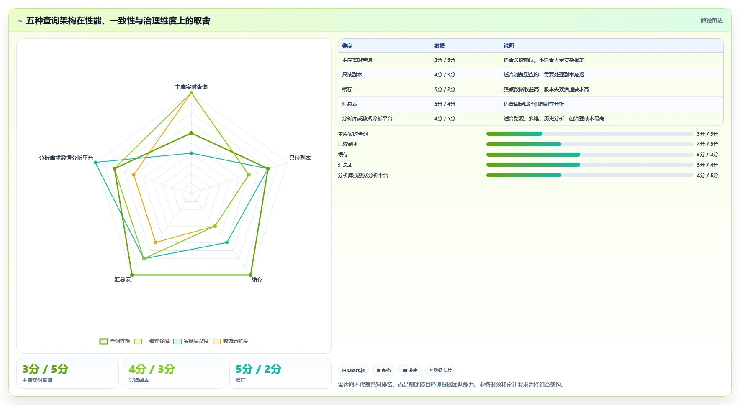Select the 汇总表 table row name
This screenshot has width=740, height=405.
[x=349, y=104]
